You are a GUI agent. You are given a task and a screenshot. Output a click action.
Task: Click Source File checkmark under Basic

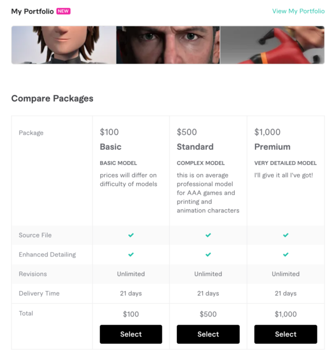click(131, 235)
